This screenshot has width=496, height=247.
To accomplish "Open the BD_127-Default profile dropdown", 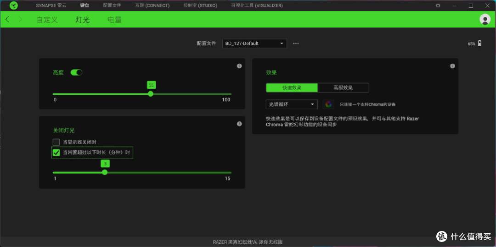I will click(x=254, y=44).
